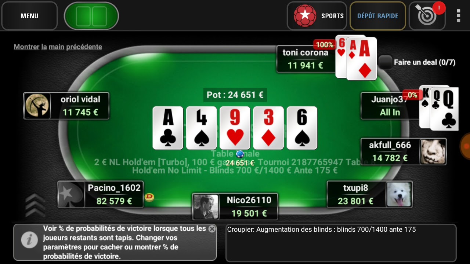Open the target challenges icon with alert
The width and height of the screenshot is (470, 264).
point(427,16)
